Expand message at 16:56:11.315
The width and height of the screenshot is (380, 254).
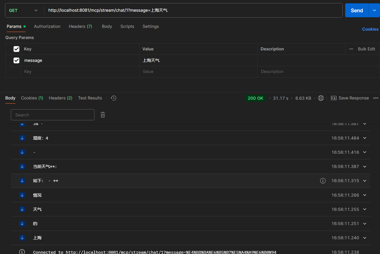pyautogui.click(x=365, y=181)
